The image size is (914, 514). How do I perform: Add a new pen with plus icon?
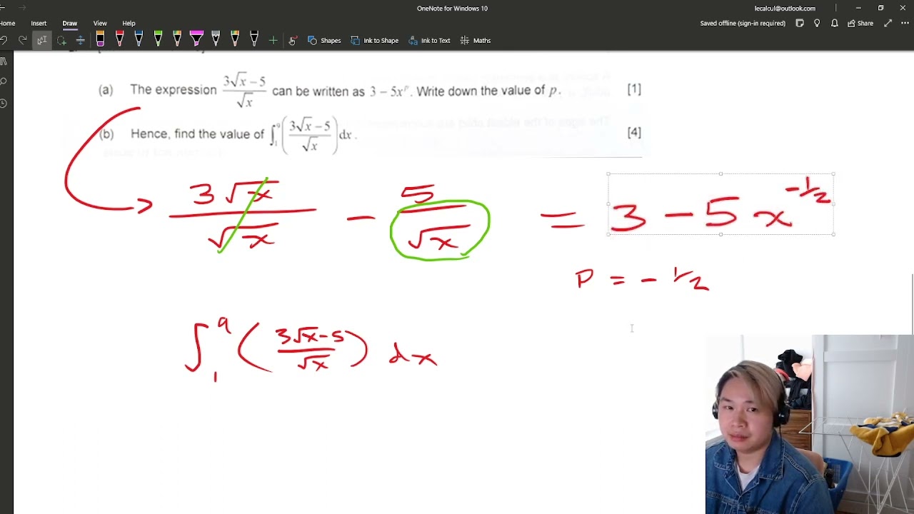273,41
